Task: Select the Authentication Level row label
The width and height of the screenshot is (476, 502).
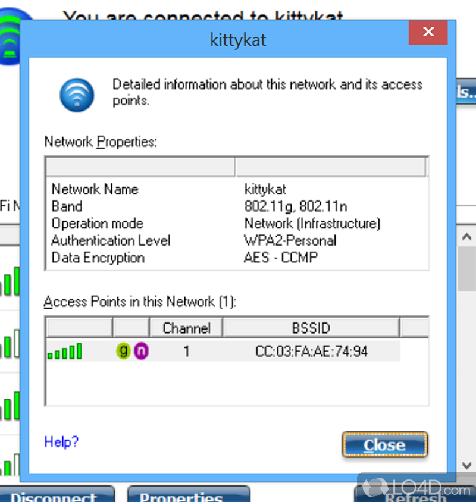Action: pyautogui.click(x=111, y=240)
